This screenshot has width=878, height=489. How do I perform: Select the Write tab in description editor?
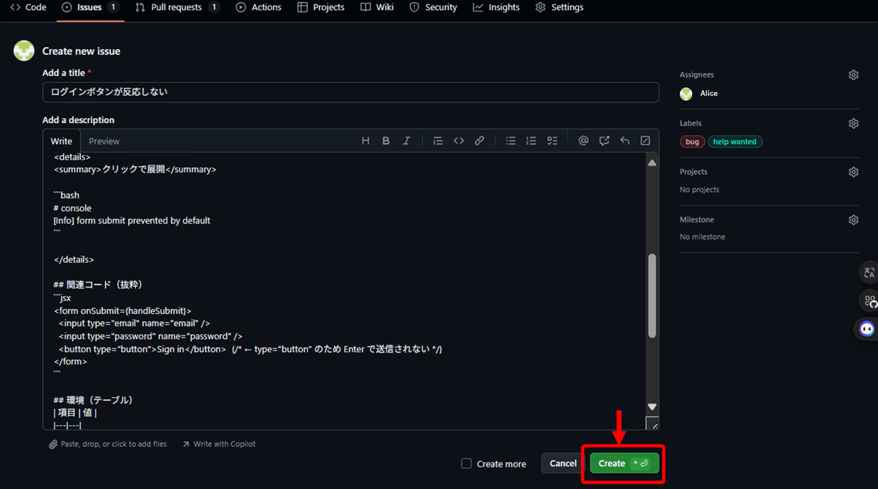point(61,141)
